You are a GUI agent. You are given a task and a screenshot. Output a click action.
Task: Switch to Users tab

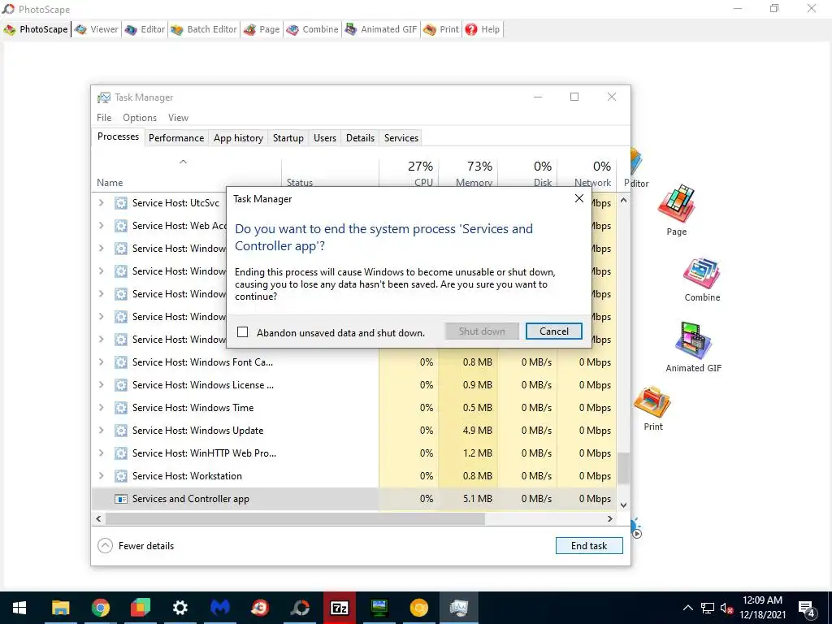tap(325, 138)
